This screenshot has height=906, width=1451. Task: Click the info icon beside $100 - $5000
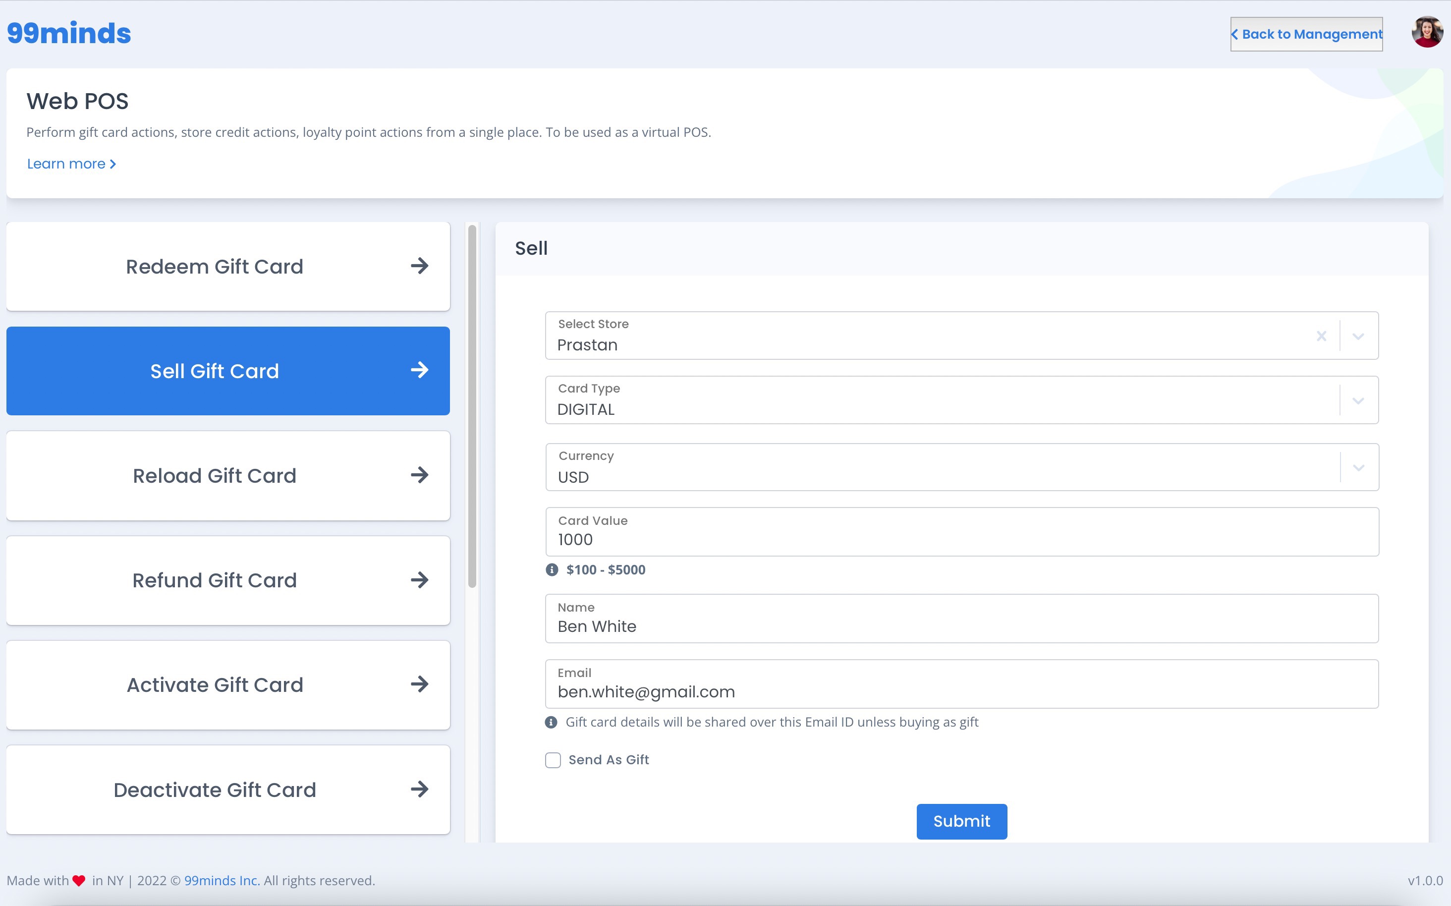pyautogui.click(x=552, y=570)
